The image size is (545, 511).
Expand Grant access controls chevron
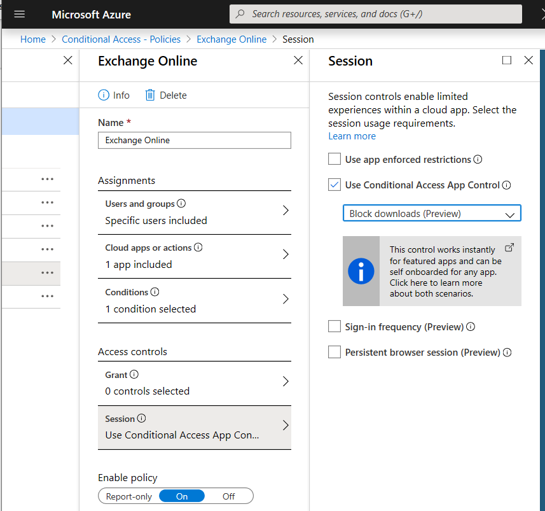pyautogui.click(x=286, y=381)
